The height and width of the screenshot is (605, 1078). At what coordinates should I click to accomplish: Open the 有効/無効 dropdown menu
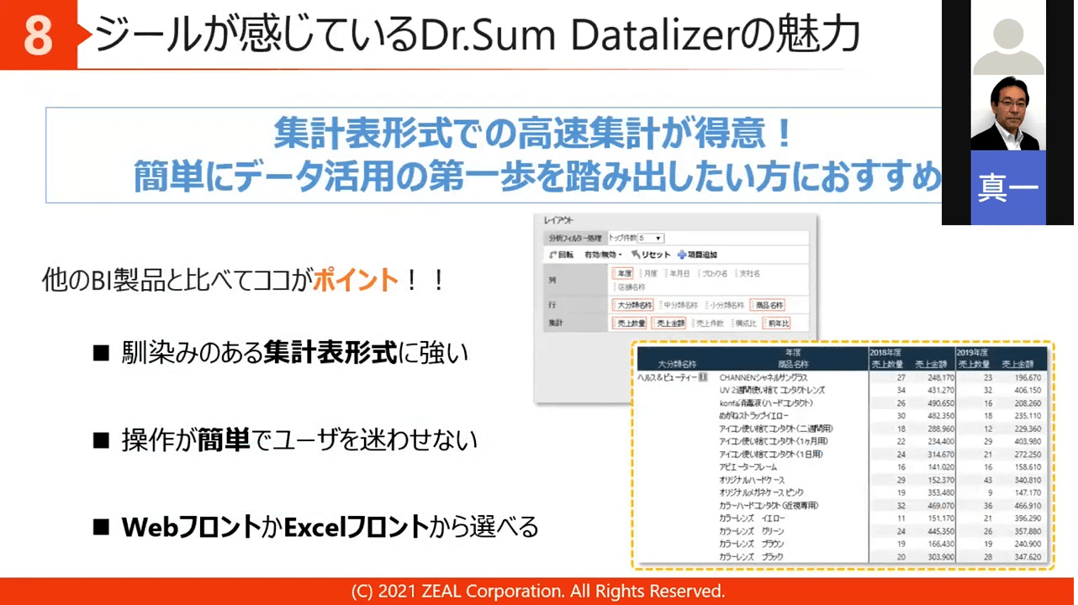tap(603, 255)
